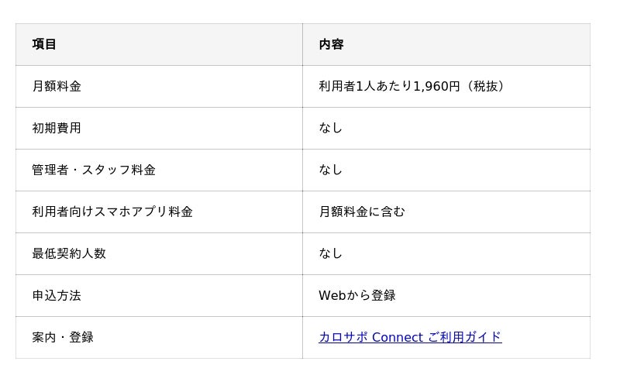Screen dimensions: 620x382
Task: Click the 項目 column header
Action: point(44,44)
